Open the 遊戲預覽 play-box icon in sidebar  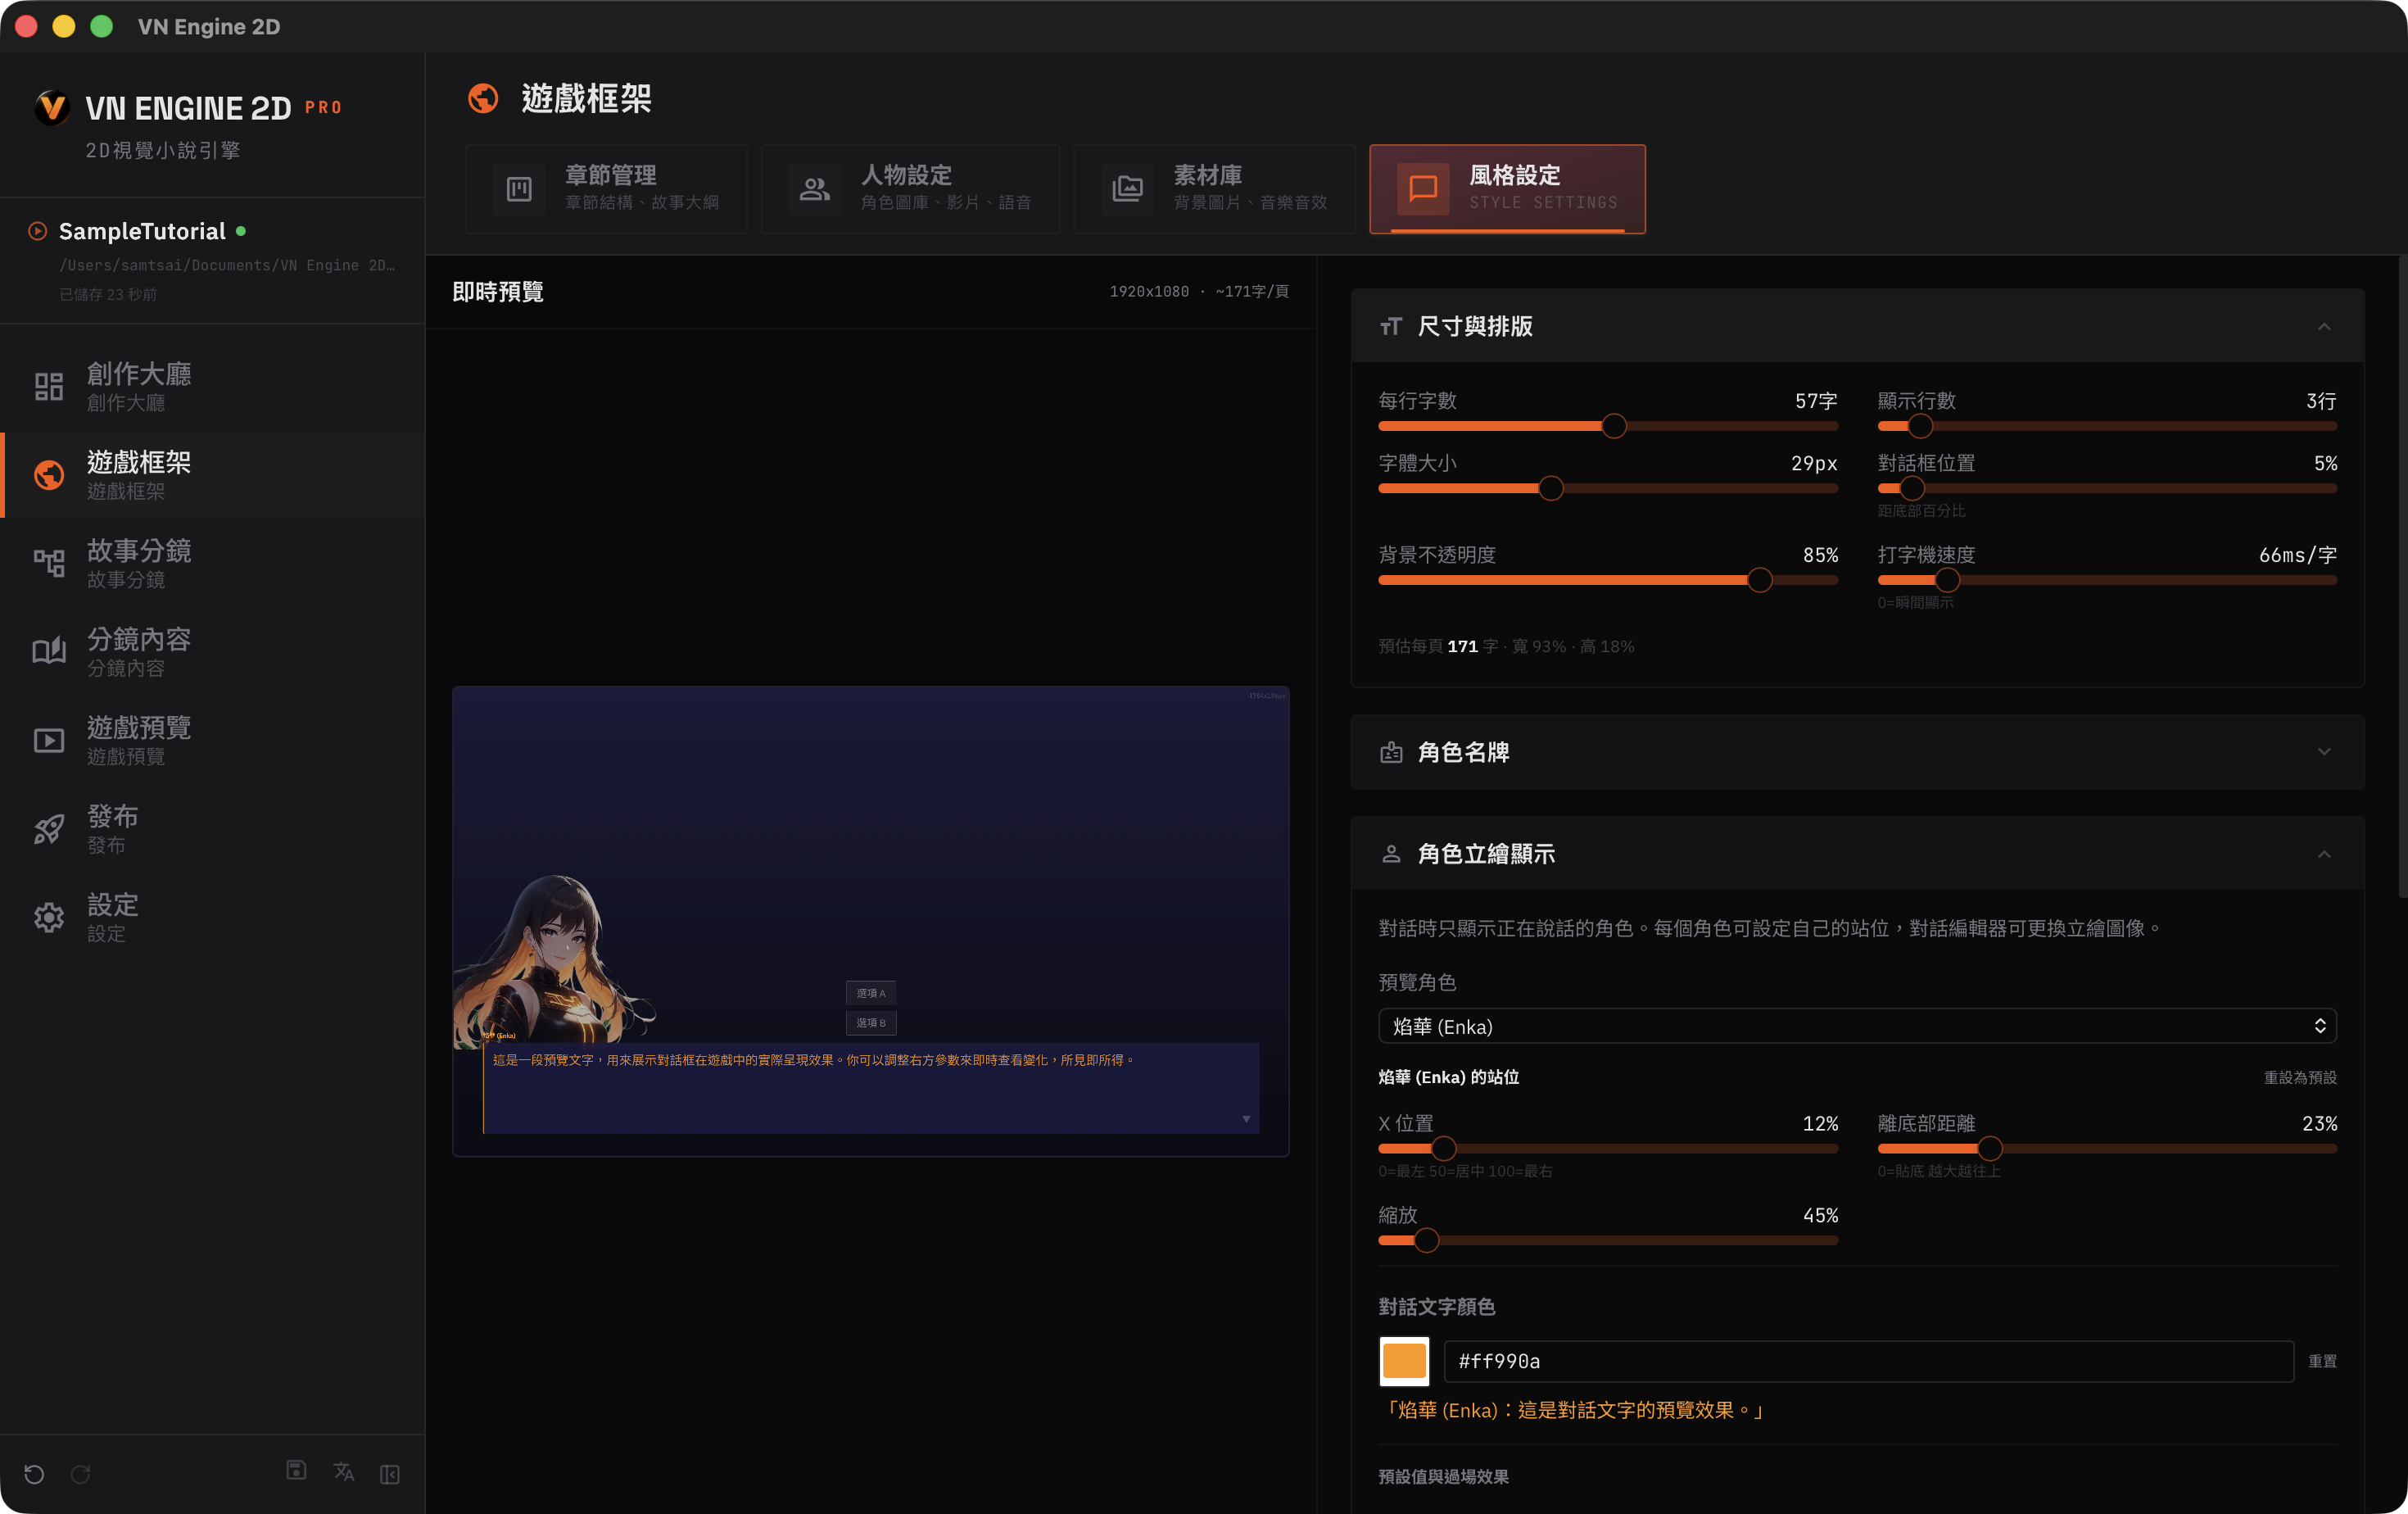(x=49, y=740)
